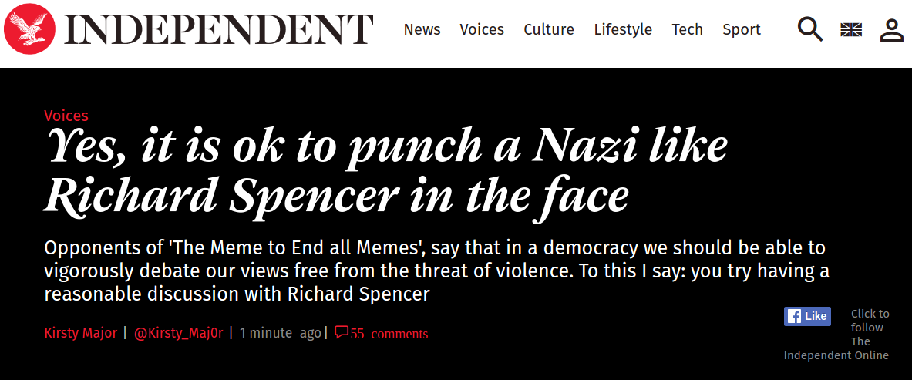Click the Facebook Like button
Image resolution: width=912 pixels, height=380 pixels.
[807, 316]
